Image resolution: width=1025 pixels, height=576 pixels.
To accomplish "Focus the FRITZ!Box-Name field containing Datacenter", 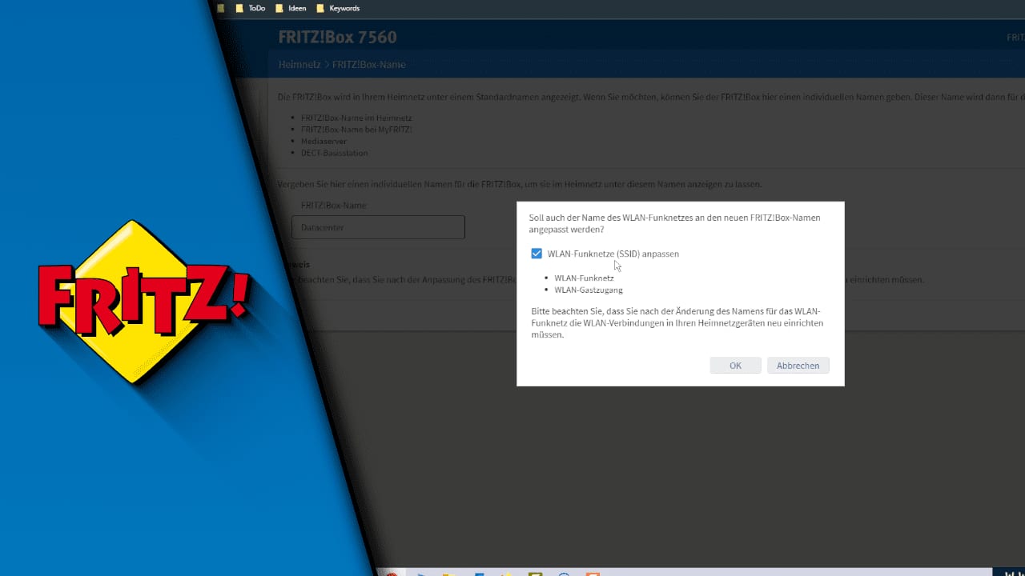I will (x=378, y=227).
